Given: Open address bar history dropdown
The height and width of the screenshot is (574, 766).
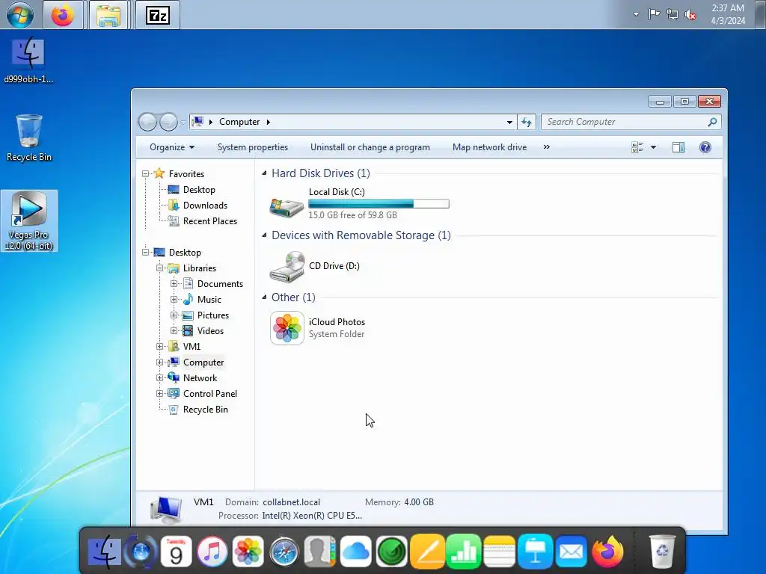Looking at the screenshot, I should point(509,122).
